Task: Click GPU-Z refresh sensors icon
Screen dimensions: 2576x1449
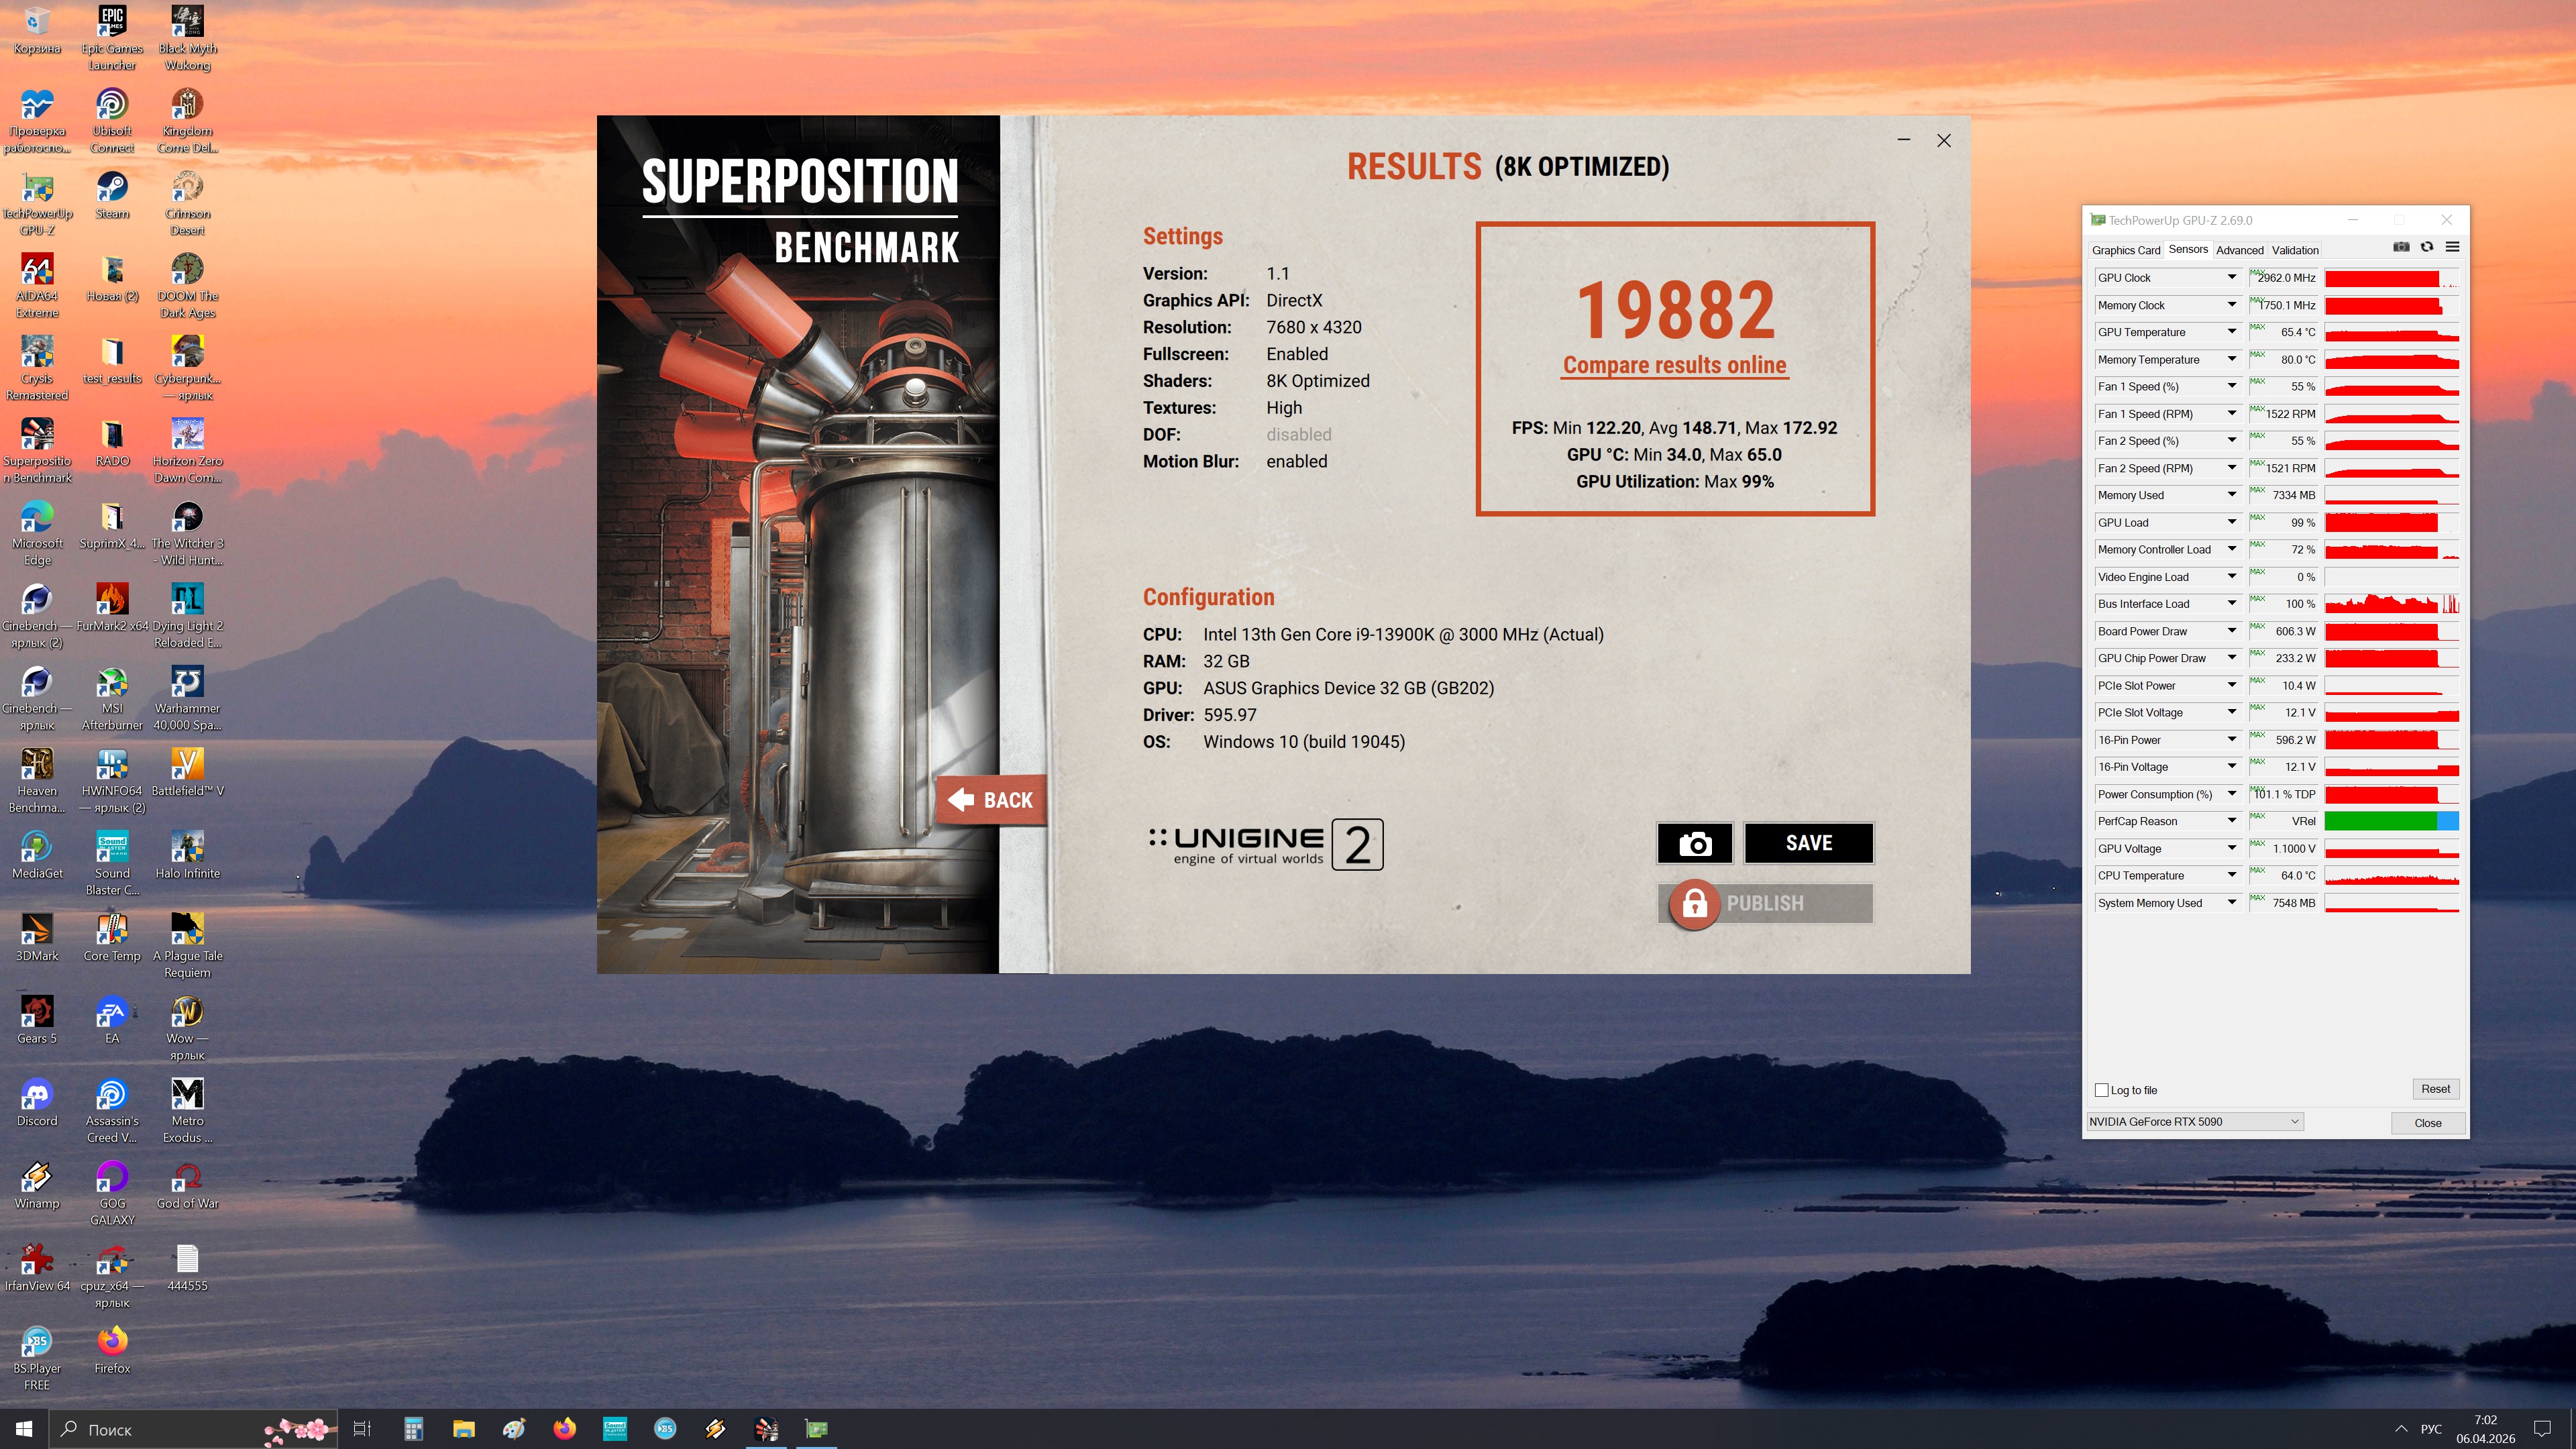Action: (2427, 247)
